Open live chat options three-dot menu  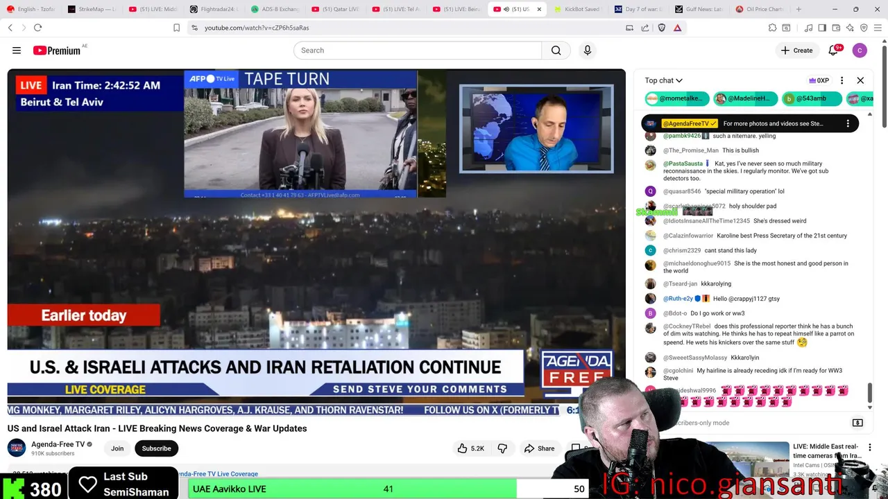[x=842, y=80]
